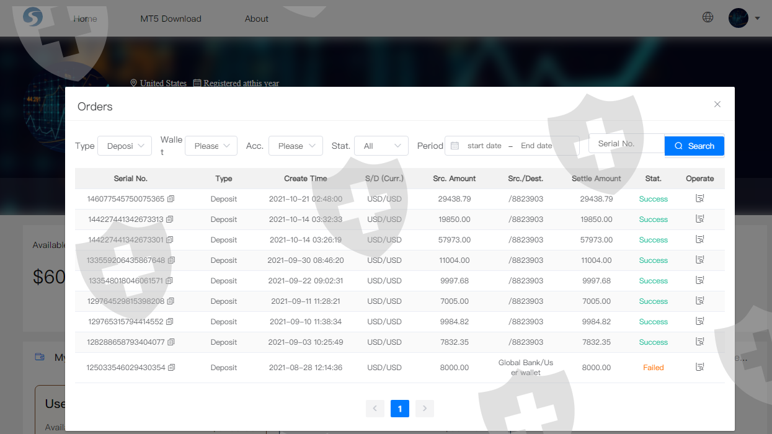Image resolution: width=772 pixels, height=434 pixels.
Task: View details of the failed deposit order
Action: [699, 368]
